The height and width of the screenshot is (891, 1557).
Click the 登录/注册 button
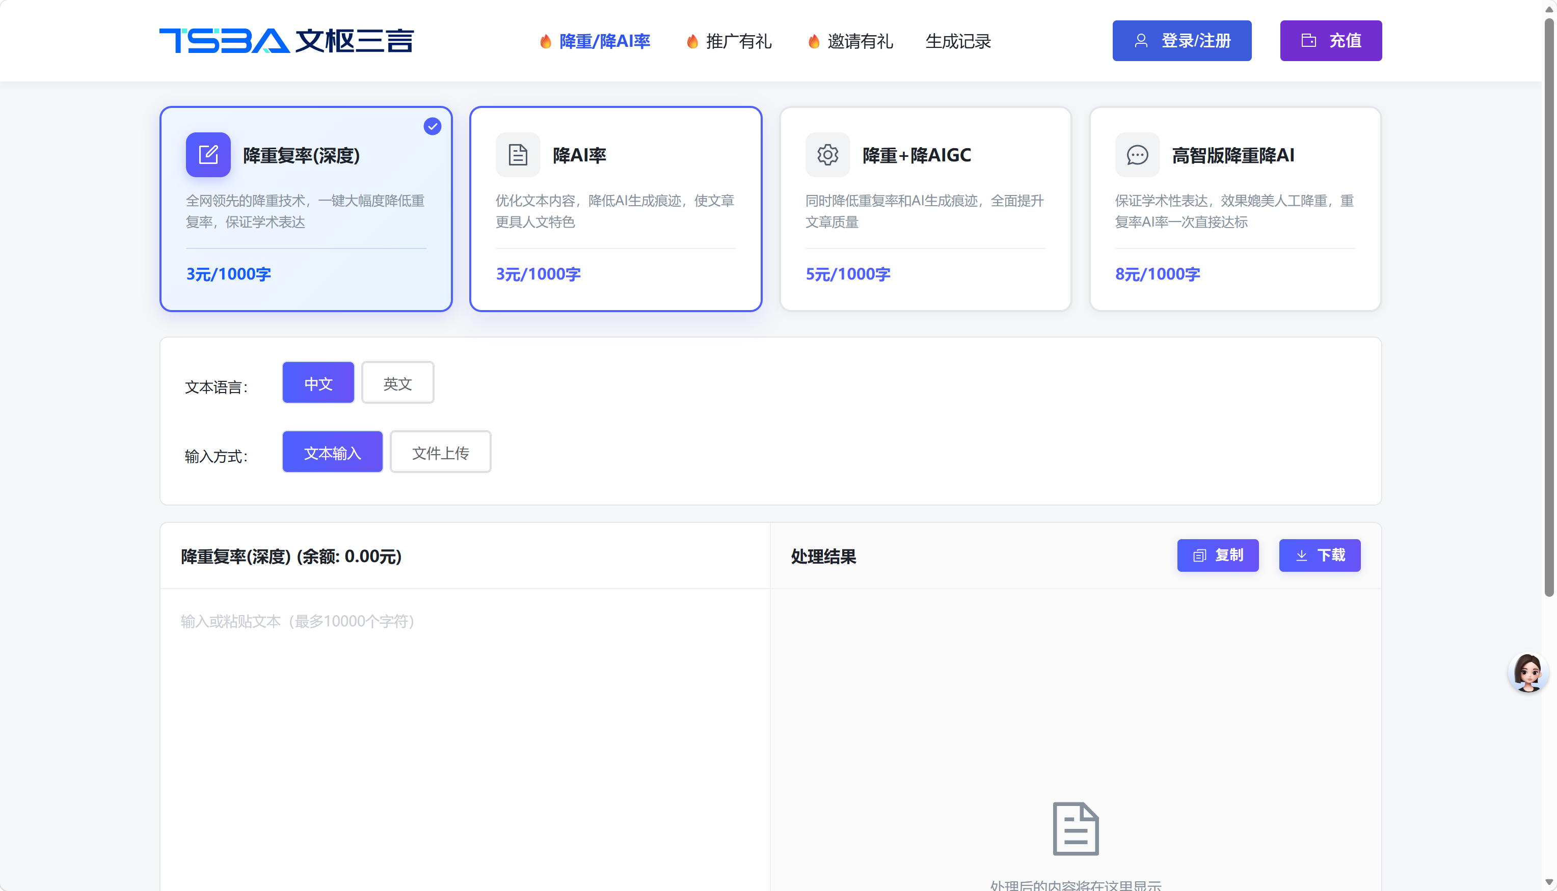[1182, 40]
